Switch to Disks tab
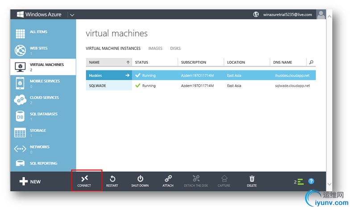This screenshot has width=351, height=210. [175, 48]
